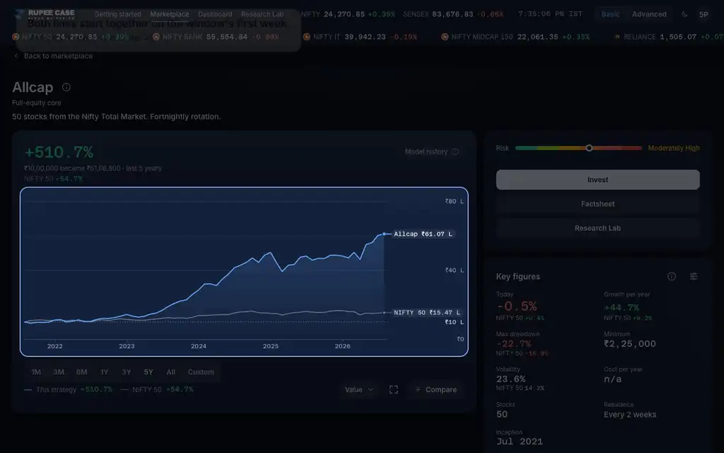Click the Inception 'Jul 2021' value
This screenshot has height=453, width=724.
[520, 442]
